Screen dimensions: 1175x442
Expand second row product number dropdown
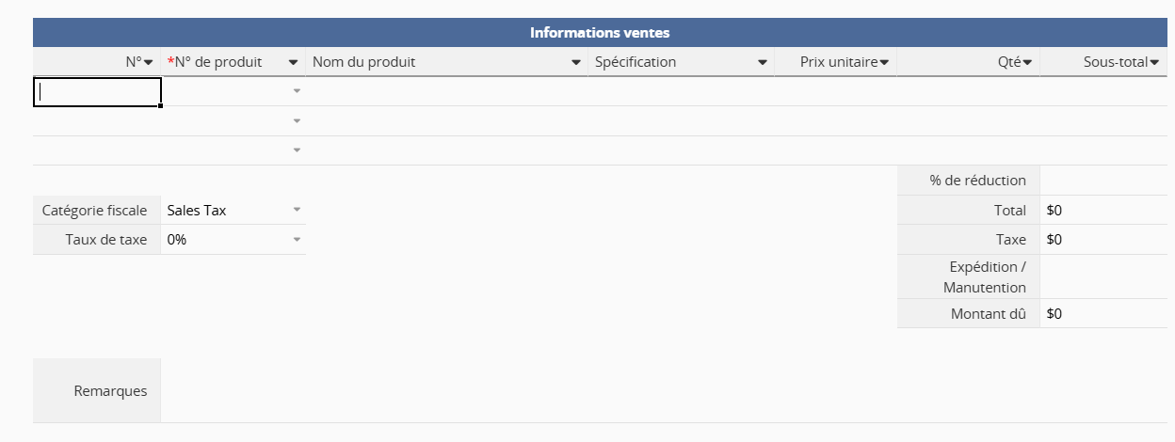[297, 121]
